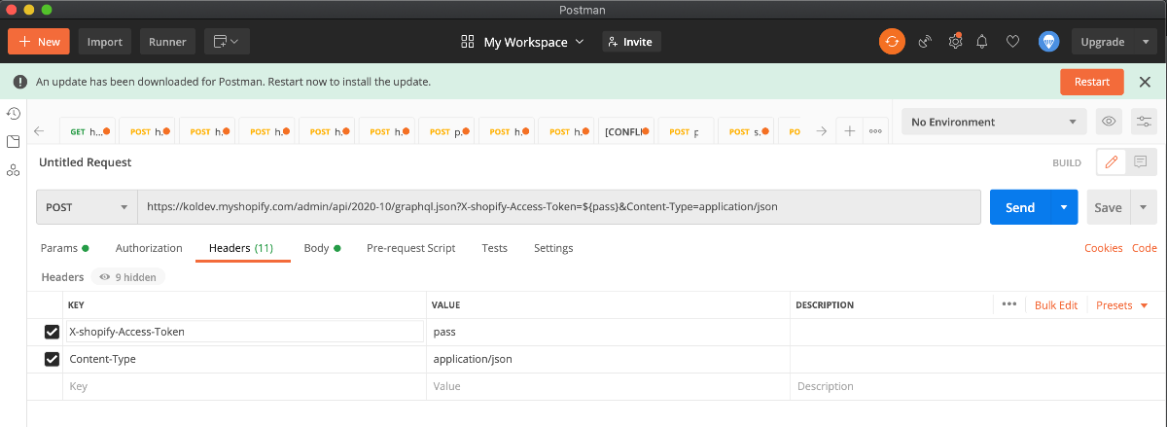Open Collections in the left sidebar

(x=14, y=142)
